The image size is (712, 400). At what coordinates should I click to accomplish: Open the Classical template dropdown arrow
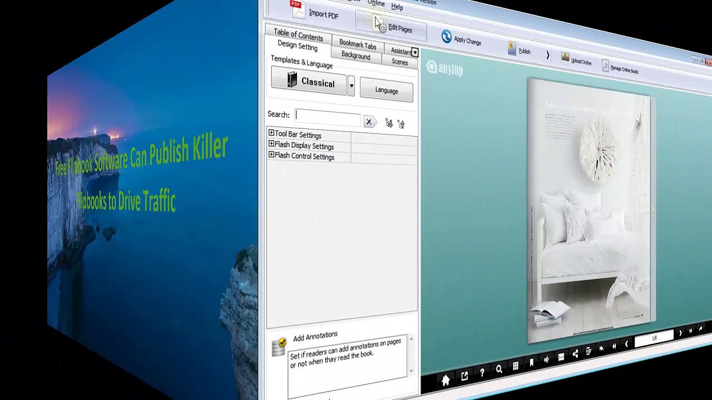[351, 86]
